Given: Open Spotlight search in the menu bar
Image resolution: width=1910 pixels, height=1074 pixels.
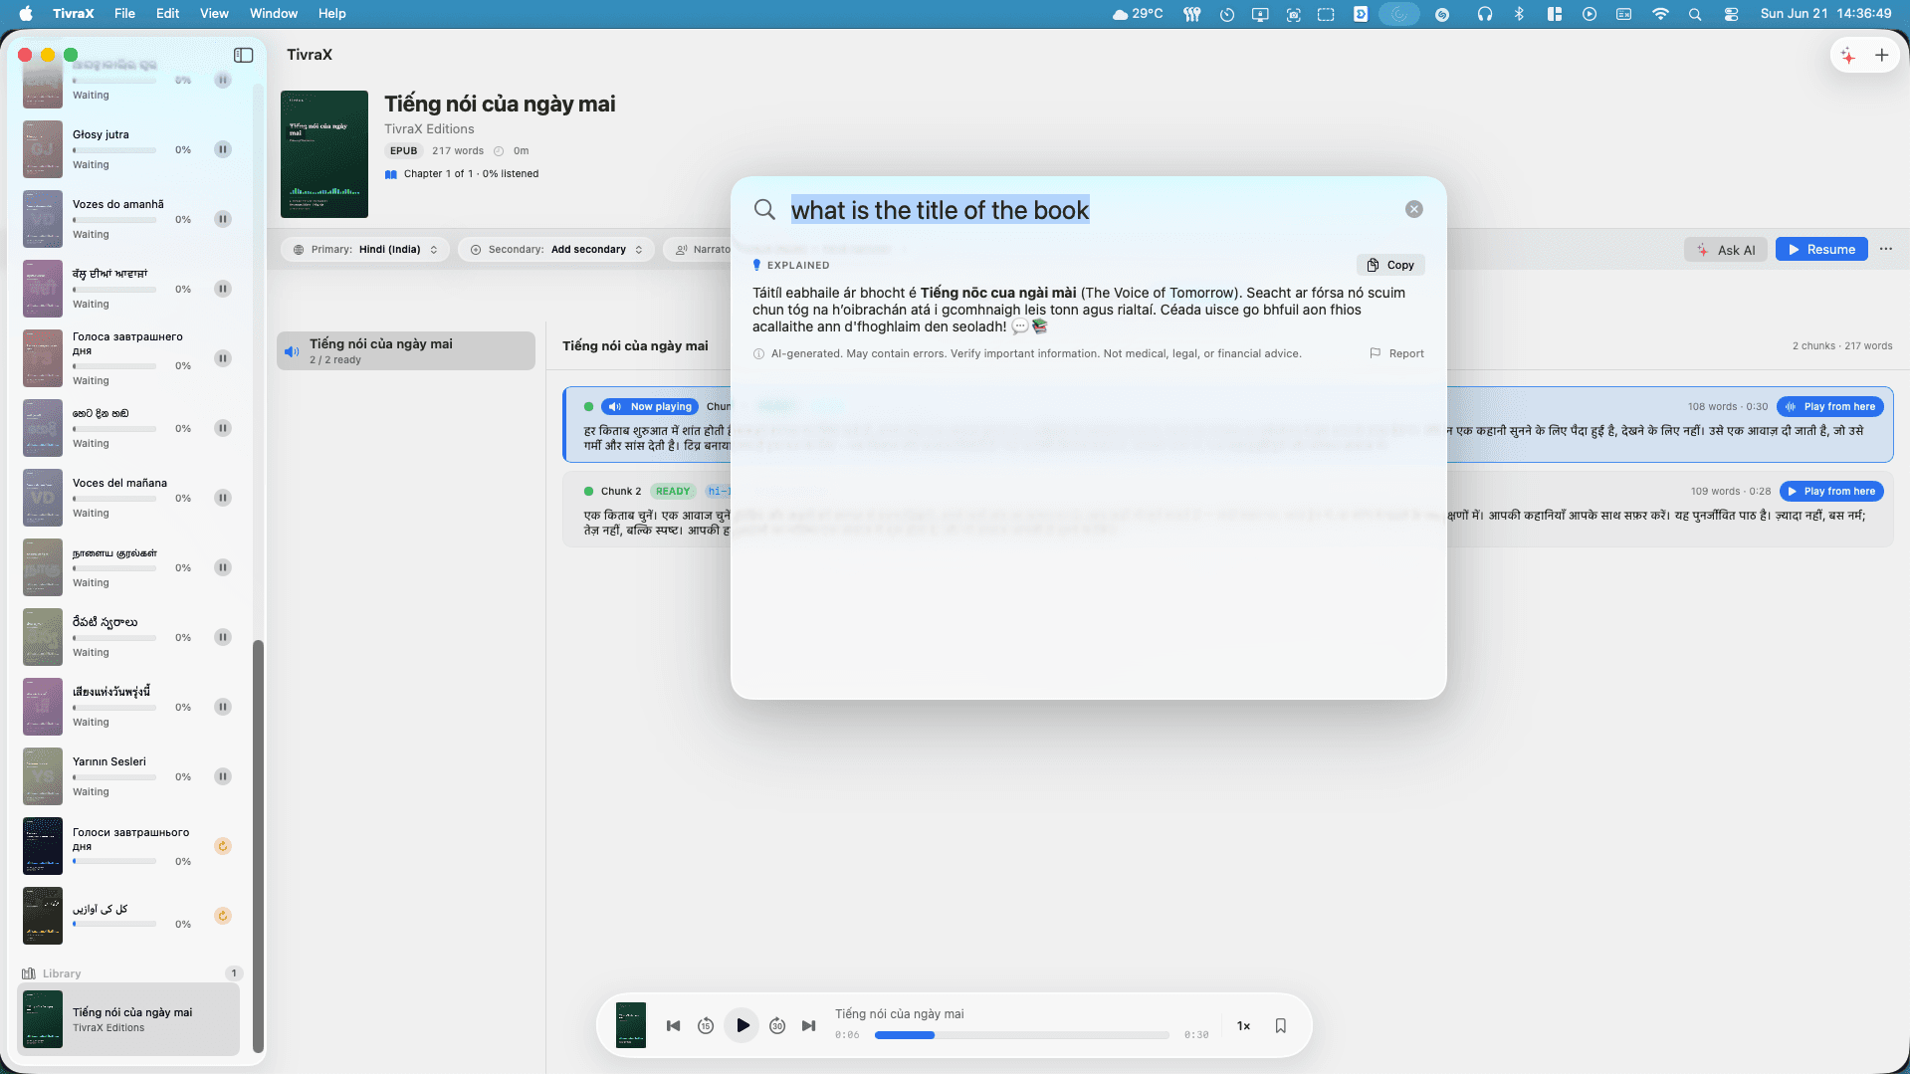Looking at the screenshot, I should [1695, 14].
